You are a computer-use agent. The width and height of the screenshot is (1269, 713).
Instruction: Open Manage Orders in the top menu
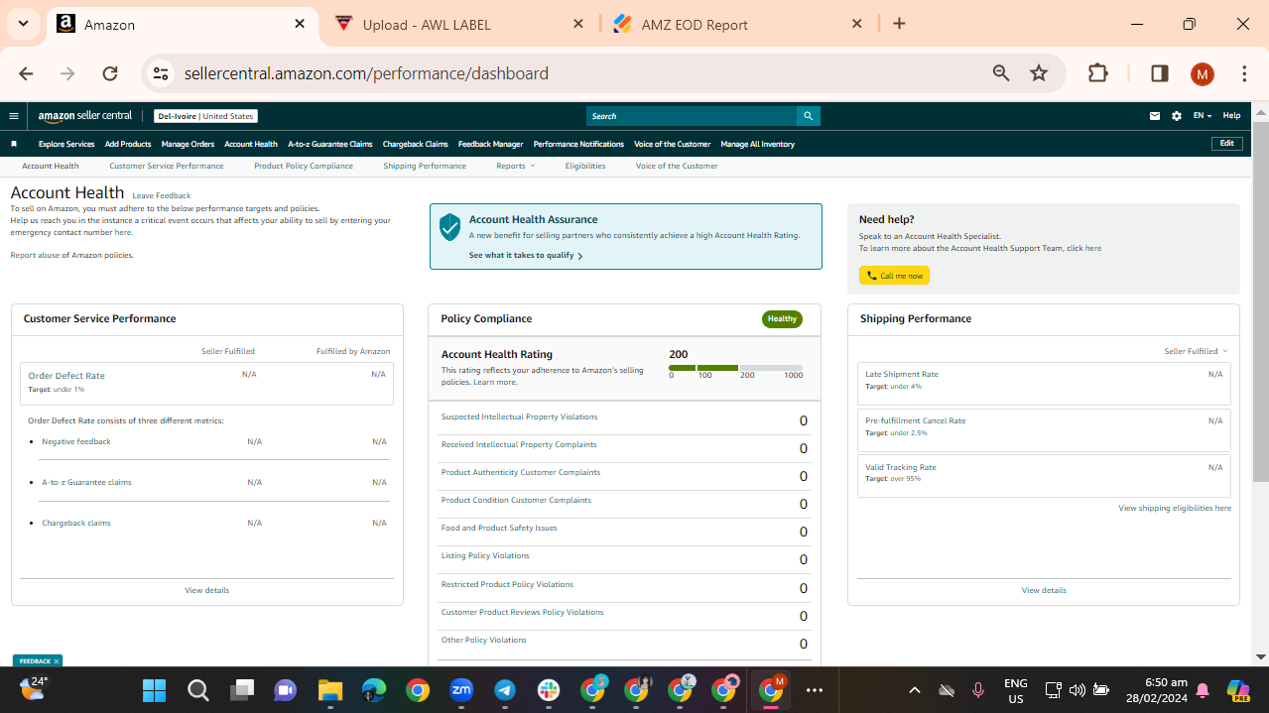pos(188,144)
